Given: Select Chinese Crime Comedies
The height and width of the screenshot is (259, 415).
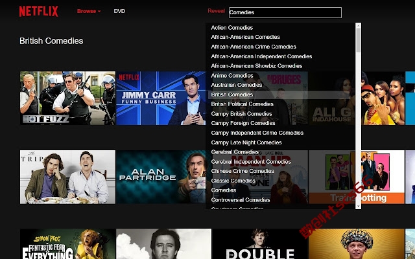Looking at the screenshot, I should point(243,171).
